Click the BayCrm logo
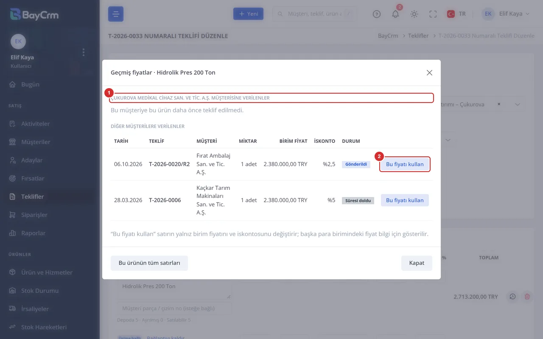543x339 pixels. pos(35,15)
